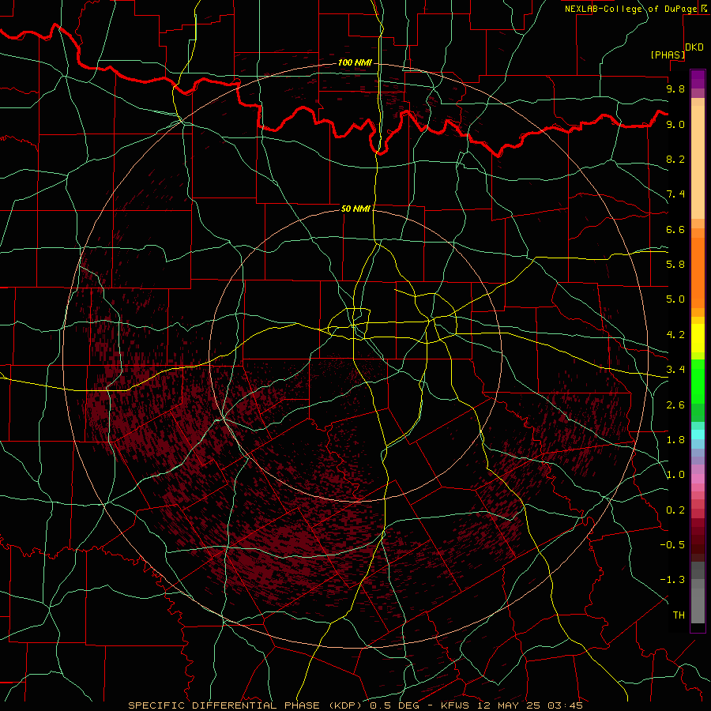Click the [PHAS] legend label
711x711 pixels.
click(x=668, y=55)
